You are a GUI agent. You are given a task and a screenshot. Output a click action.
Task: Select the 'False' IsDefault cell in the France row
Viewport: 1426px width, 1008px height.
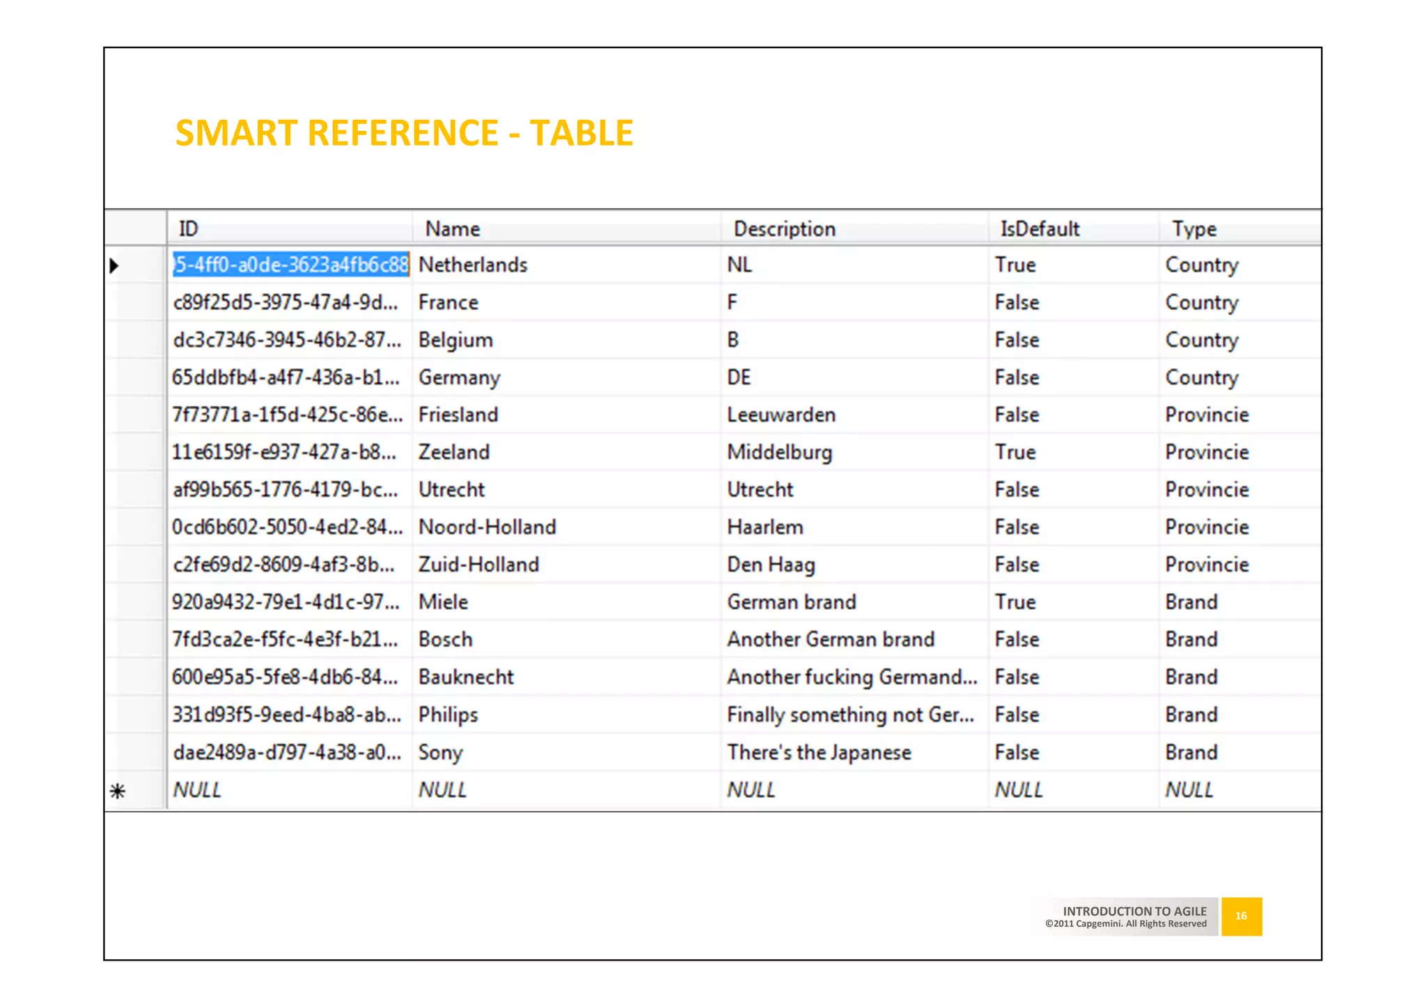tap(1074, 302)
